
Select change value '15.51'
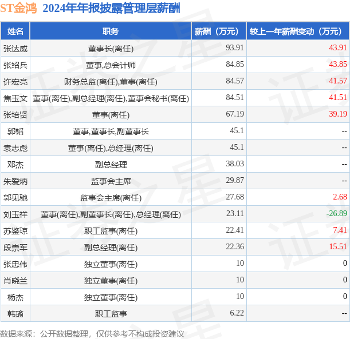coord(338,247)
